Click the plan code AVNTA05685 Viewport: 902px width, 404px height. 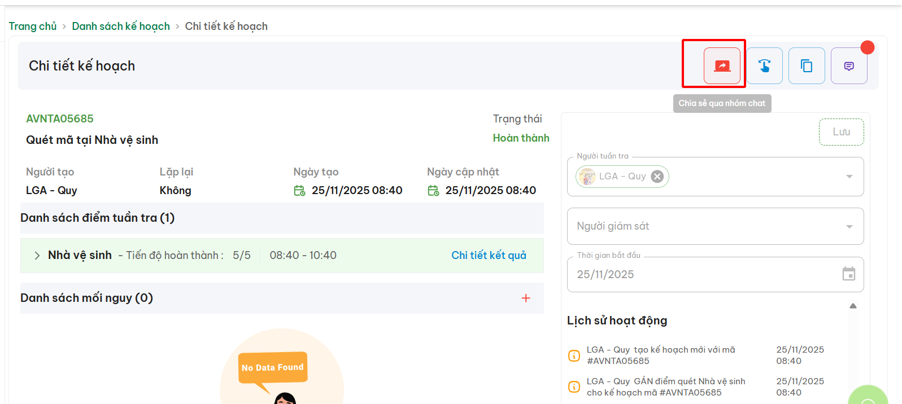pyautogui.click(x=60, y=119)
